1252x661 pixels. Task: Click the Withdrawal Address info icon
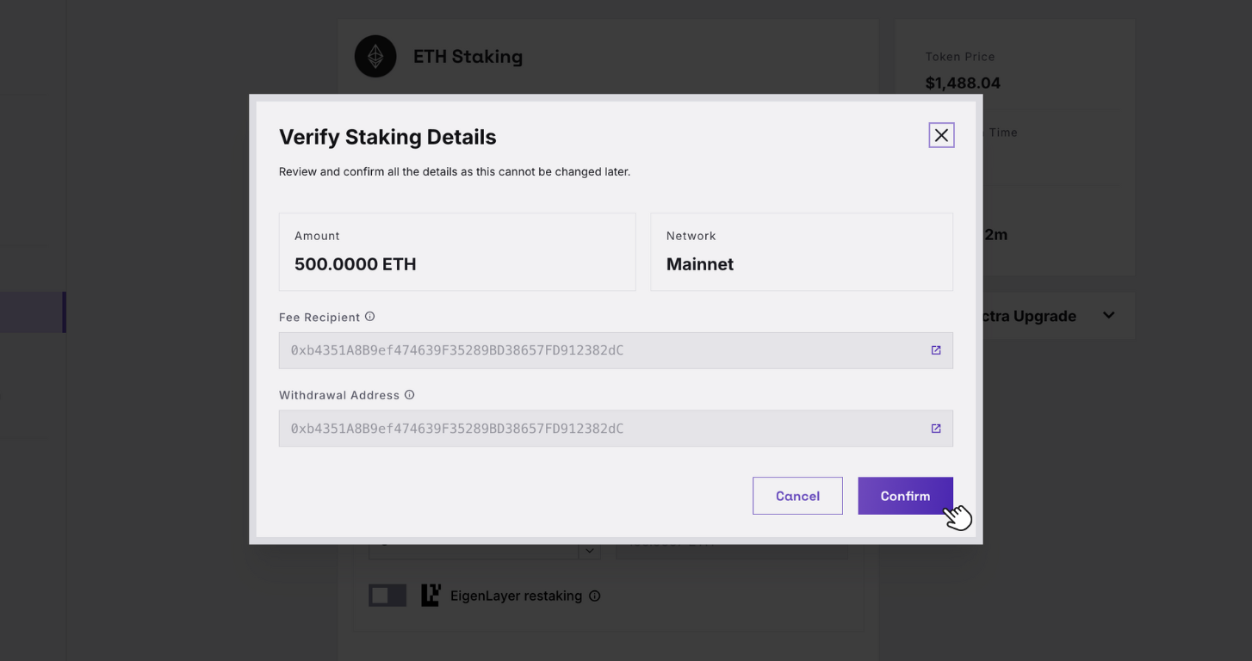click(x=409, y=395)
